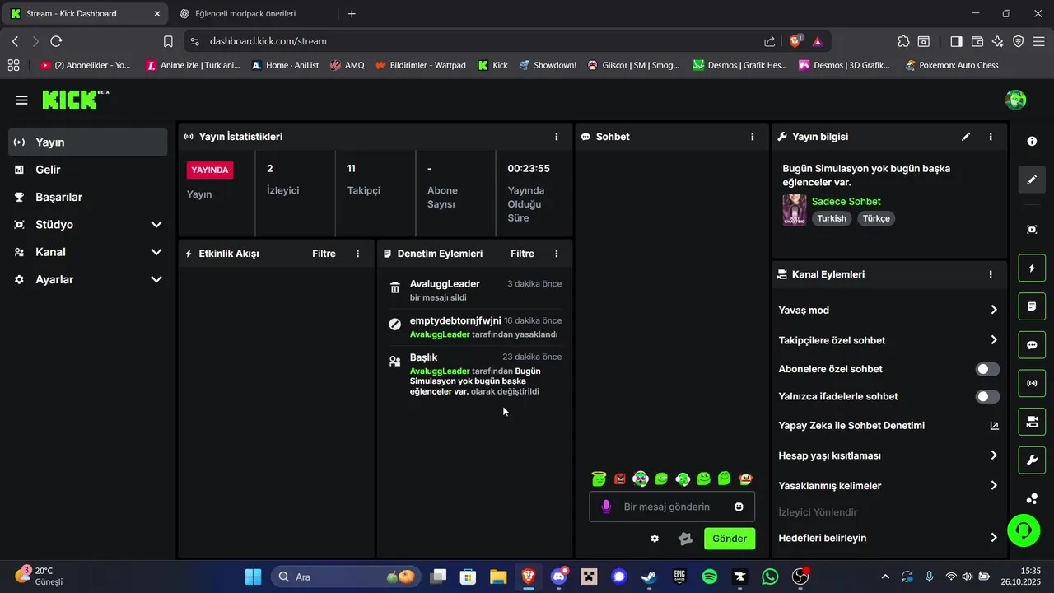This screenshot has height=593, width=1054.
Task: Focus the Bir mesaj gönderin field
Action: (x=672, y=507)
